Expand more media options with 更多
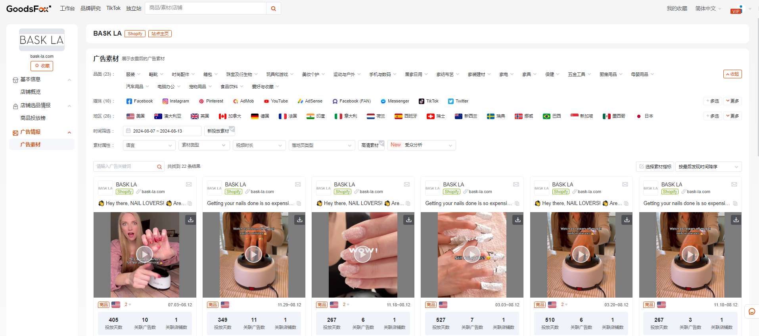The image size is (759, 336). 732,101
